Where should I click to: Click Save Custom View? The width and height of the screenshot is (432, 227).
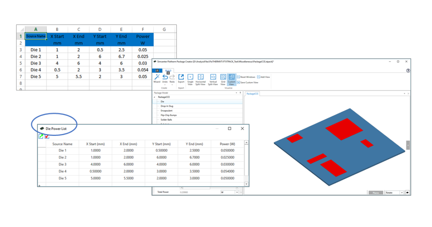click(x=249, y=83)
